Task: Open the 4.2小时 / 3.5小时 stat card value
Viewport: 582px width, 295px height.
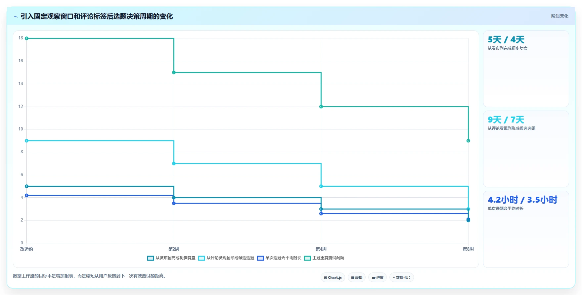Action: [522, 200]
